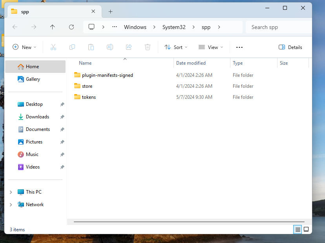Click the Rename icon in toolbar
The image size is (325, 243).
(110, 47)
